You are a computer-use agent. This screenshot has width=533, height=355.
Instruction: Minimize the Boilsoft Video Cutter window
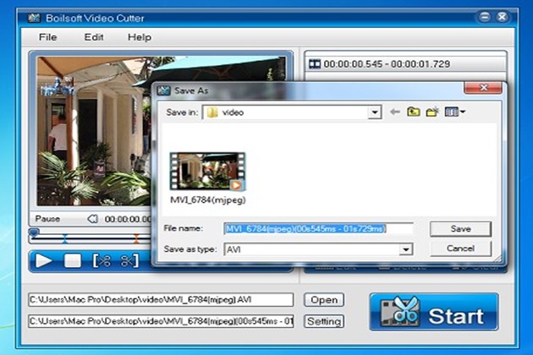point(485,17)
